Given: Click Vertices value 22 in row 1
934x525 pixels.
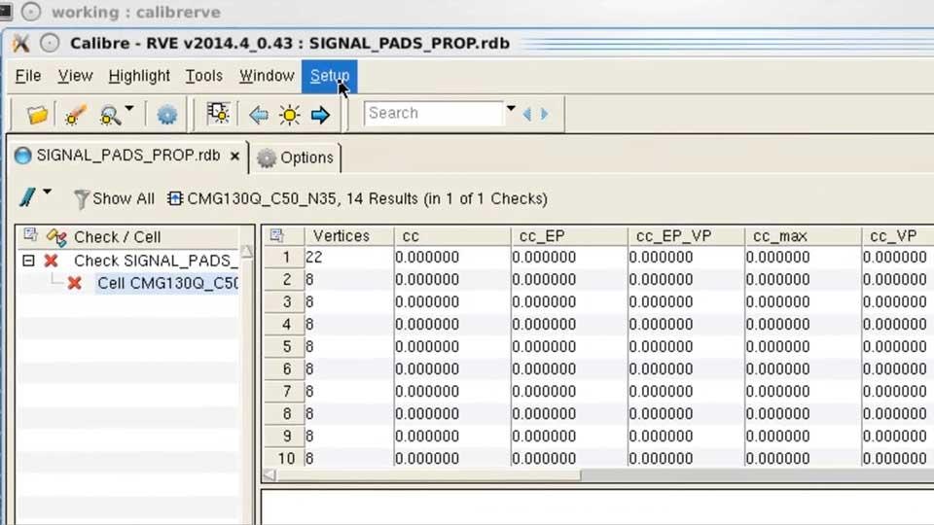Looking at the screenshot, I should [x=314, y=257].
